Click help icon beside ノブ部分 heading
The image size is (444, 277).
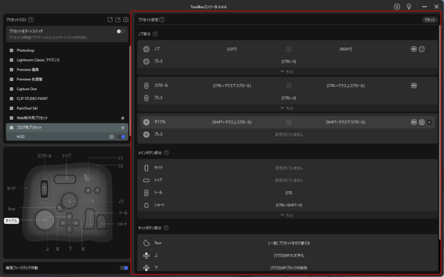[x=155, y=34]
